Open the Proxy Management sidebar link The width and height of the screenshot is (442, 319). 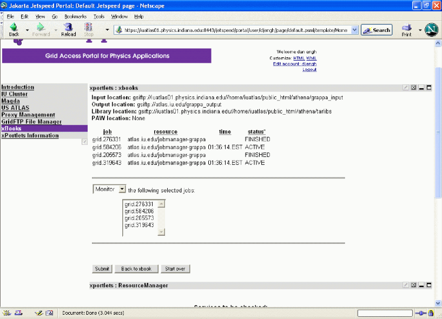tap(28, 115)
